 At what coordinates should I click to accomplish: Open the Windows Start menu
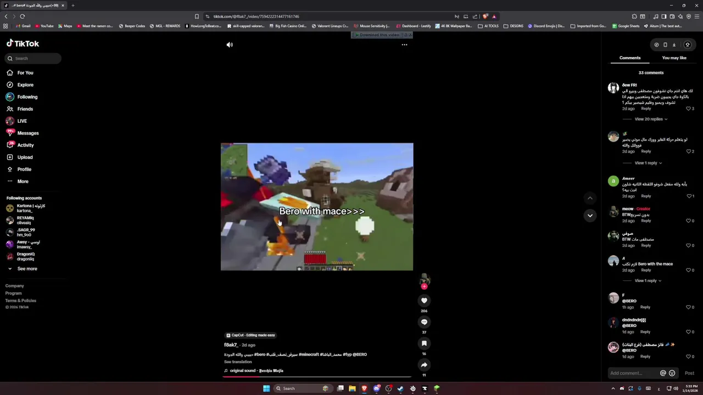[266, 388]
